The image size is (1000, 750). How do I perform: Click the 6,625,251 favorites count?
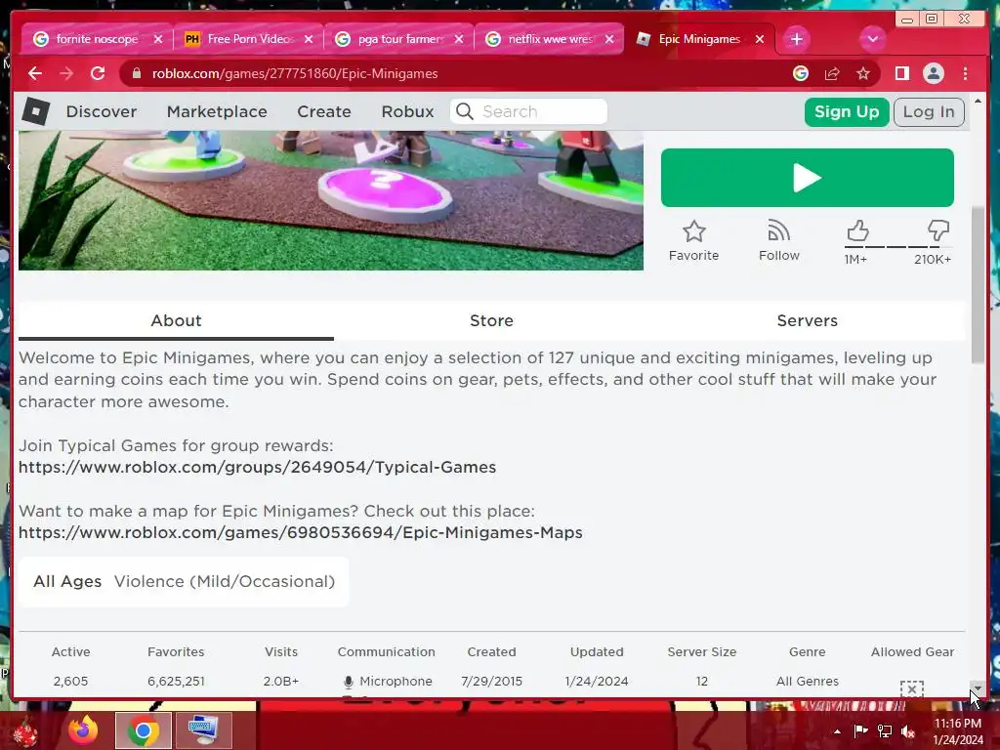click(x=176, y=682)
